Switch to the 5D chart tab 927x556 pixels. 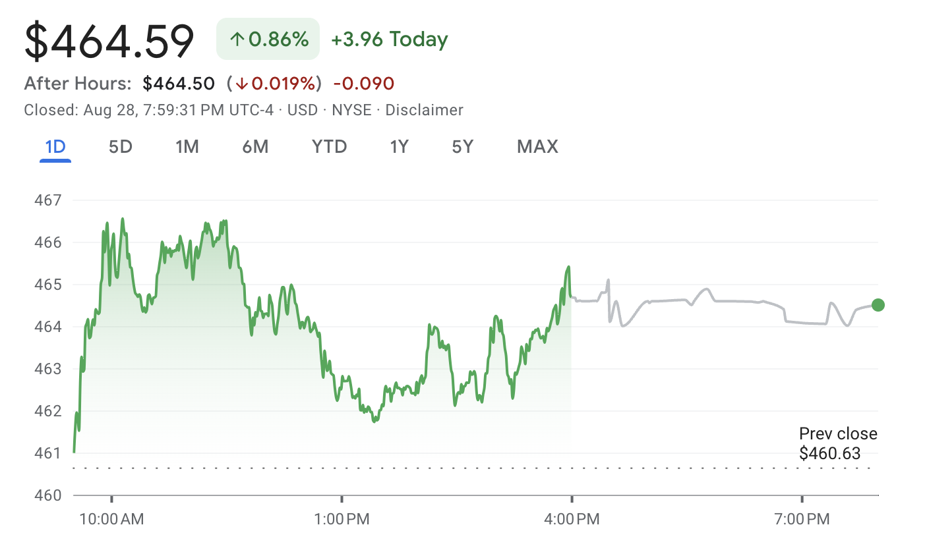(121, 146)
